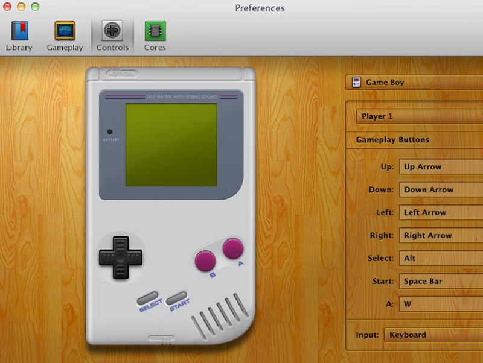Image resolution: width=483 pixels, height=363 pixels.
Task: Click the Select button on the Game Boy image
Action: [x=149, y=297]
